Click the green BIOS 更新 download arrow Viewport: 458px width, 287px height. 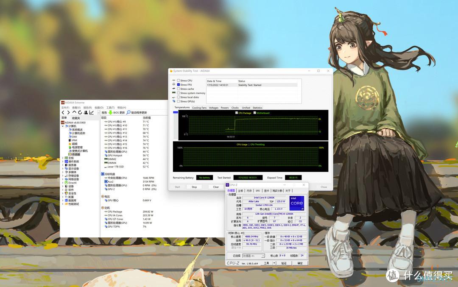(x=110, y=112)
